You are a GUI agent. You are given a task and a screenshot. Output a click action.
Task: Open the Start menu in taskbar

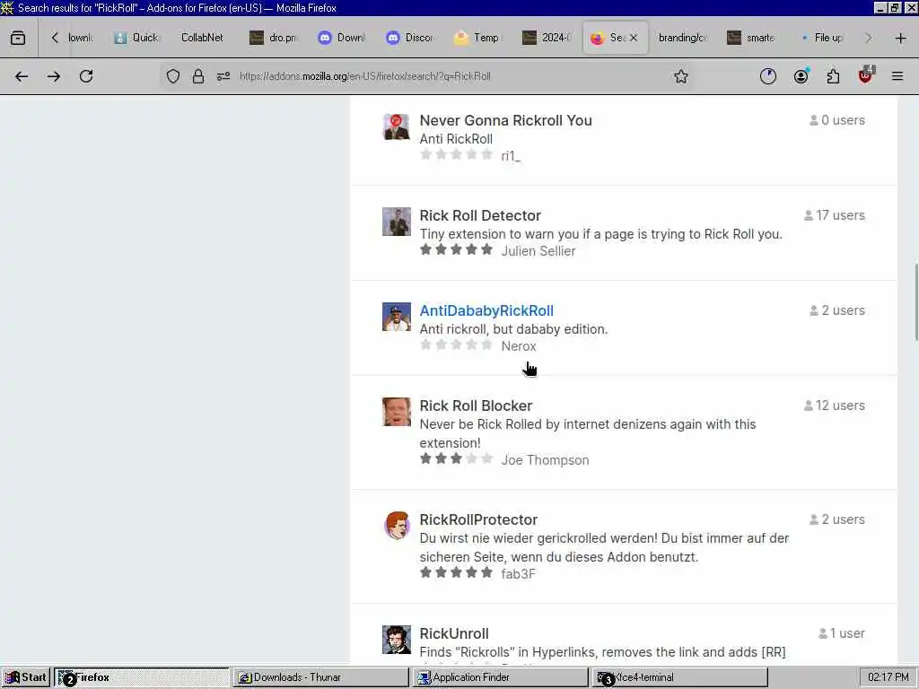pyautogui.click(x=26, y=677)
